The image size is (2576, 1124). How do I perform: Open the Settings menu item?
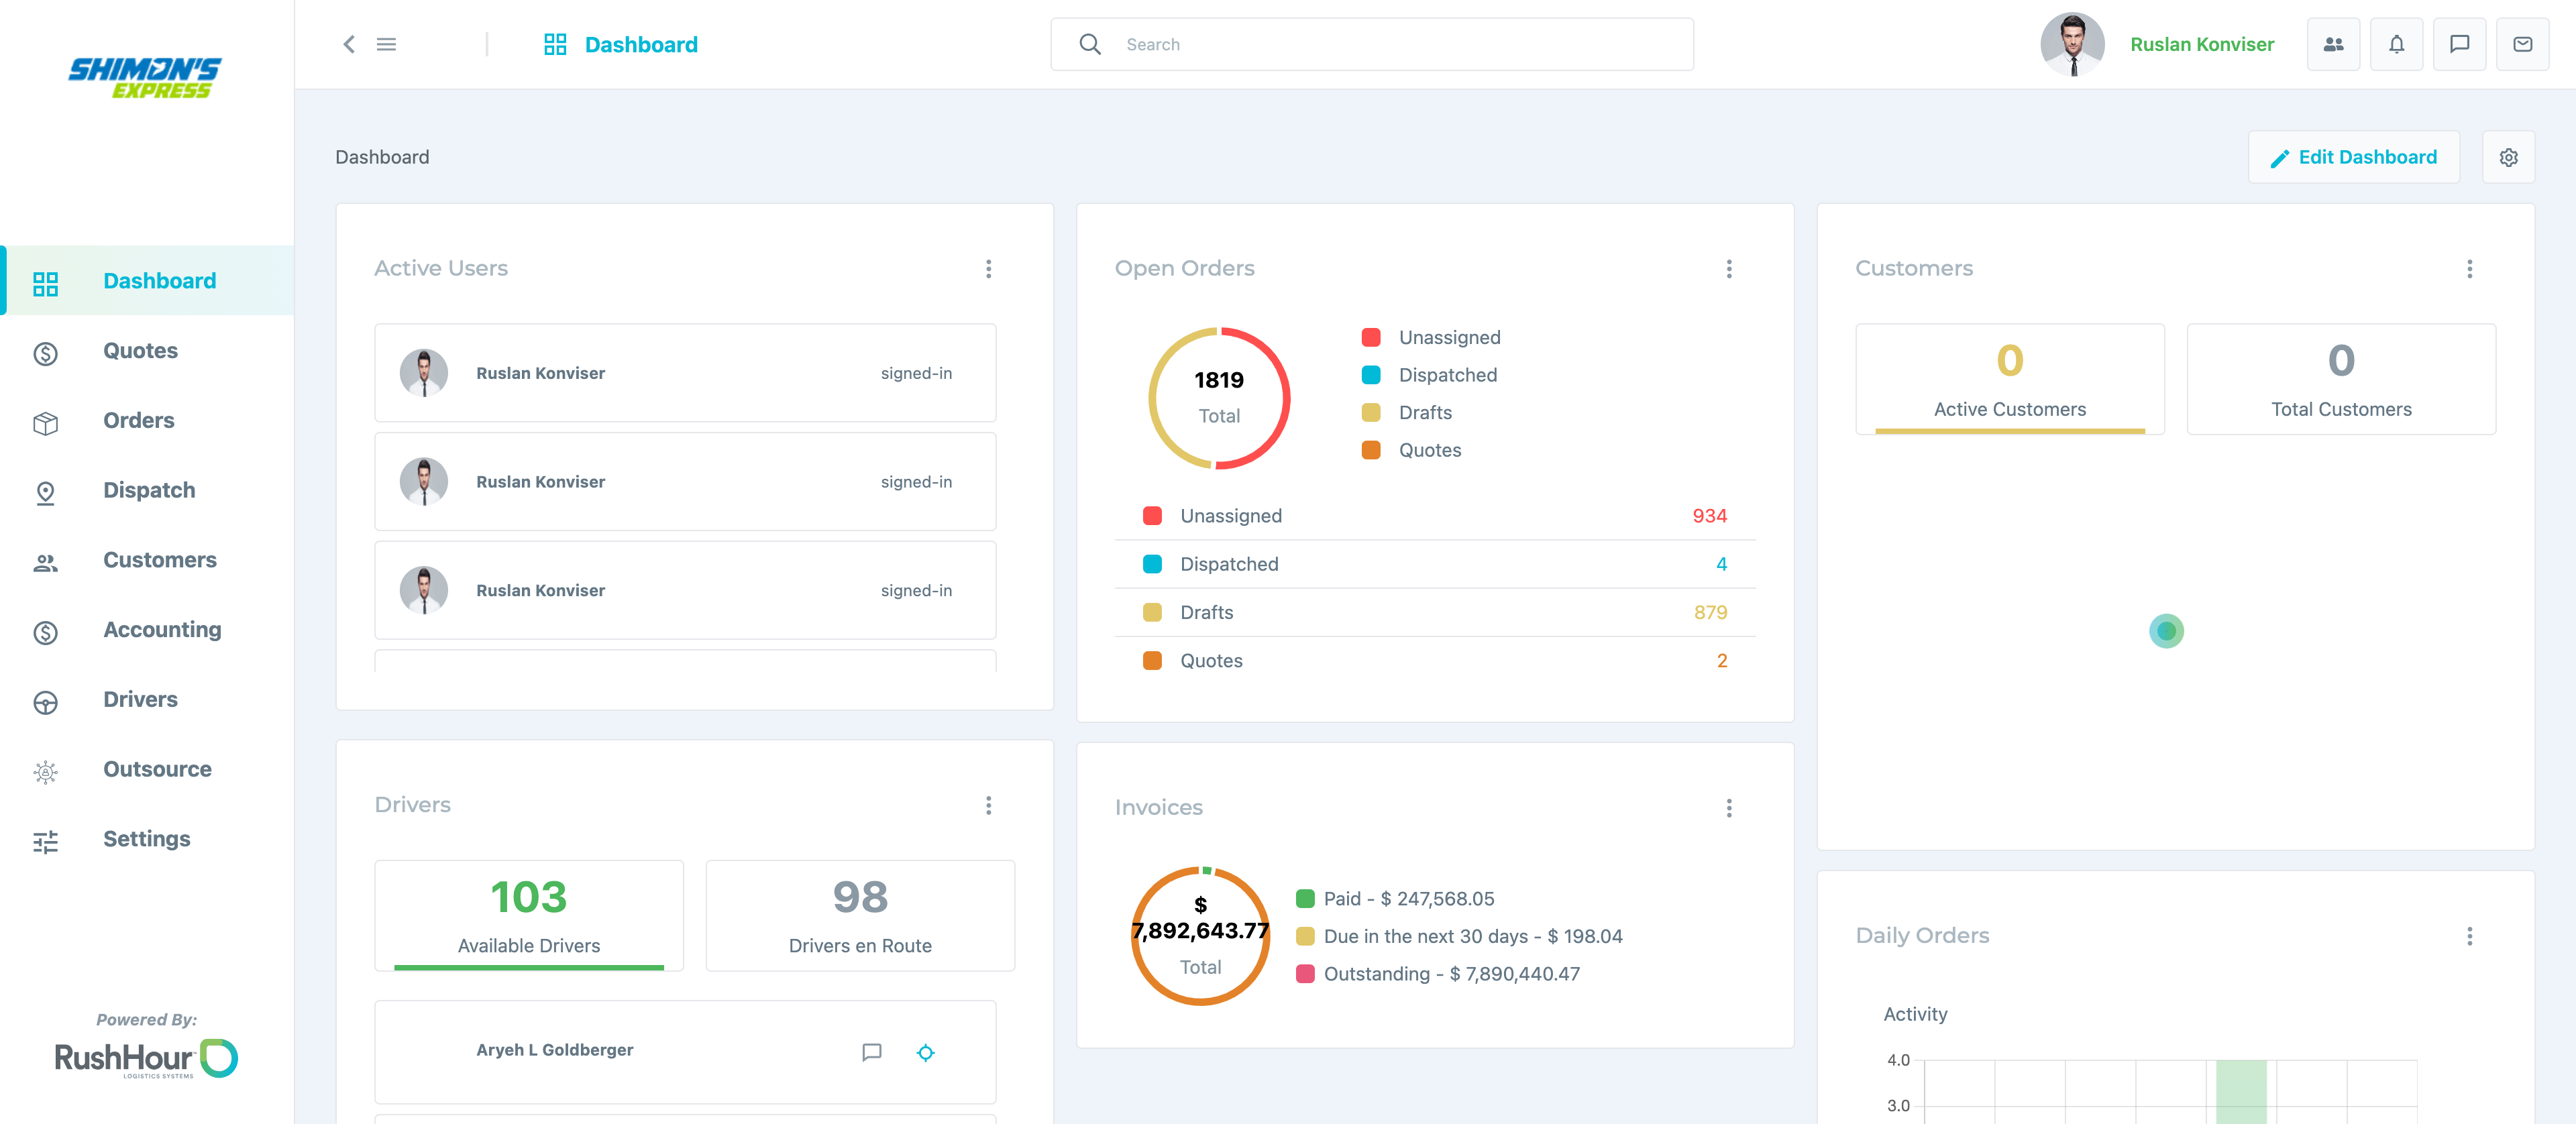[146, 839]
